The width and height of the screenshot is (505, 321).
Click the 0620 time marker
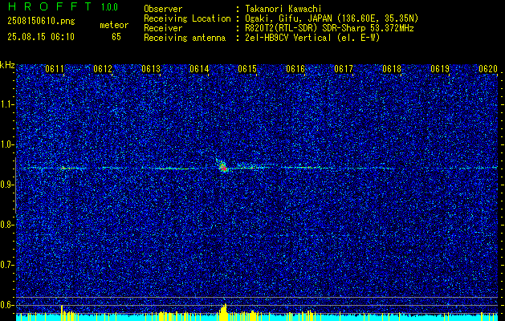(x=488, y=68)
